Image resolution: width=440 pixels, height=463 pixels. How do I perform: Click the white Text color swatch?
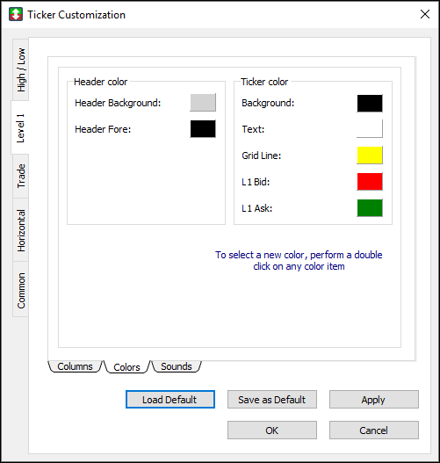(370, 129)
